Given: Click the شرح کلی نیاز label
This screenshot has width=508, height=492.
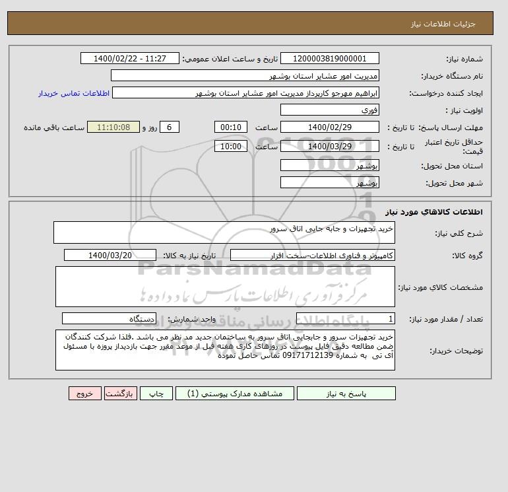Looking at the screenshot, I should [x=459, y=233].
